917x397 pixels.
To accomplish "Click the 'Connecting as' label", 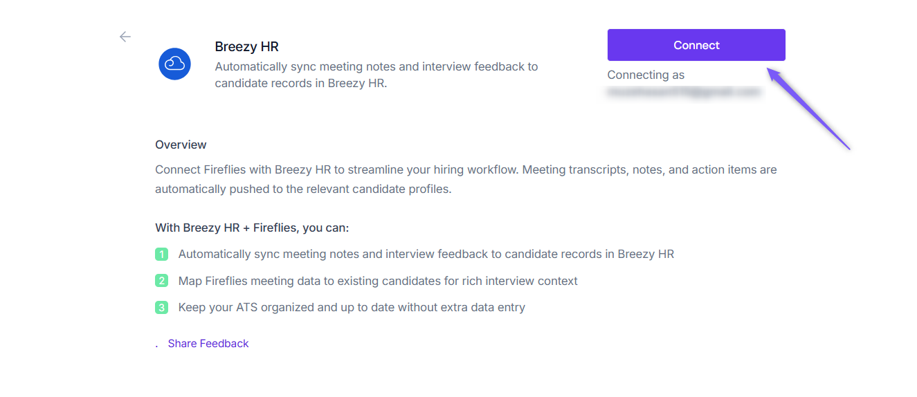I will [646, 75].
